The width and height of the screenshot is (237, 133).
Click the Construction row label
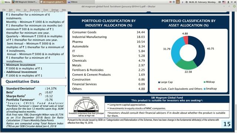point(81,79)
